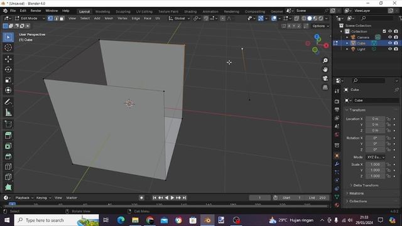Click the Windows taskbar search box

point(57,220)
